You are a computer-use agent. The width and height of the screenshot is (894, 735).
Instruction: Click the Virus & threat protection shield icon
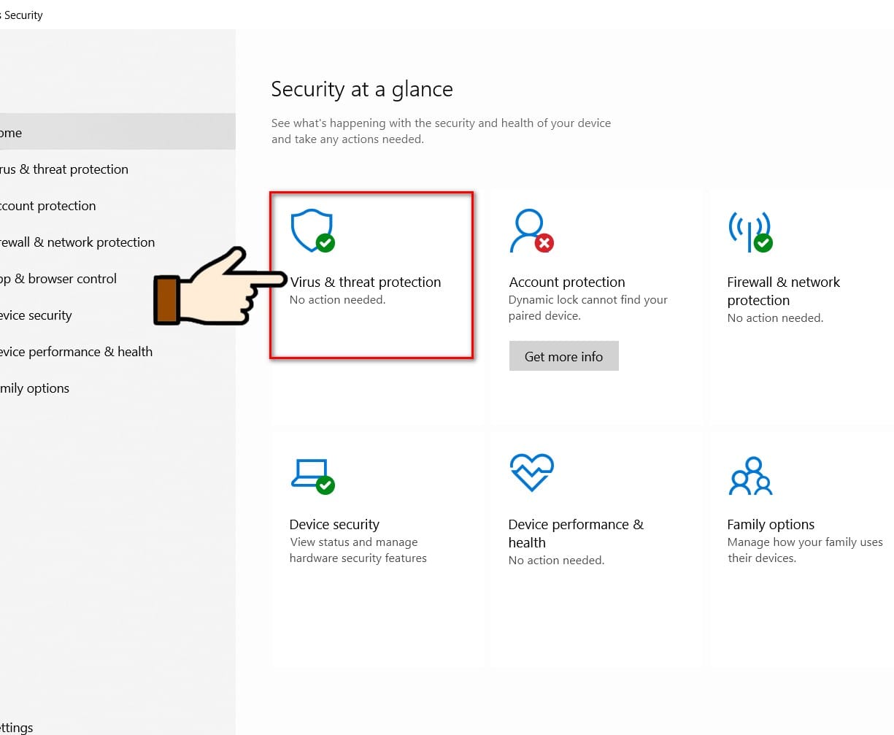[x=312, y=231]
